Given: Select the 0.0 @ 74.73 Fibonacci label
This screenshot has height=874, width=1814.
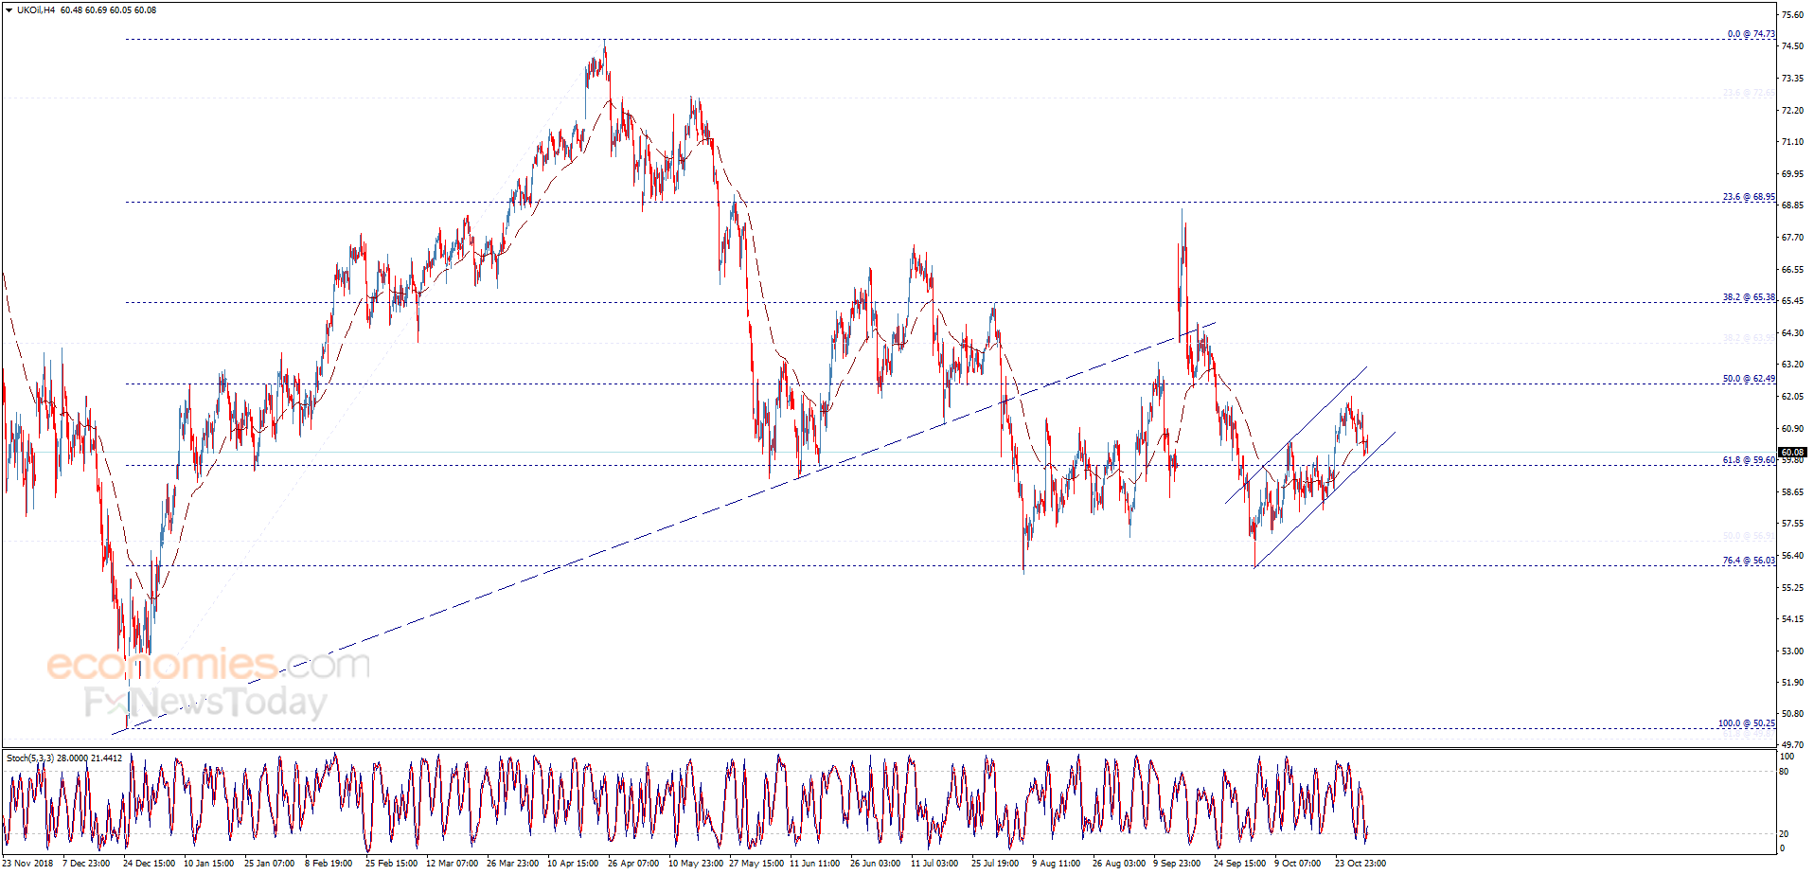Looking at the screenshot, I should click(x=1751, y=34).
